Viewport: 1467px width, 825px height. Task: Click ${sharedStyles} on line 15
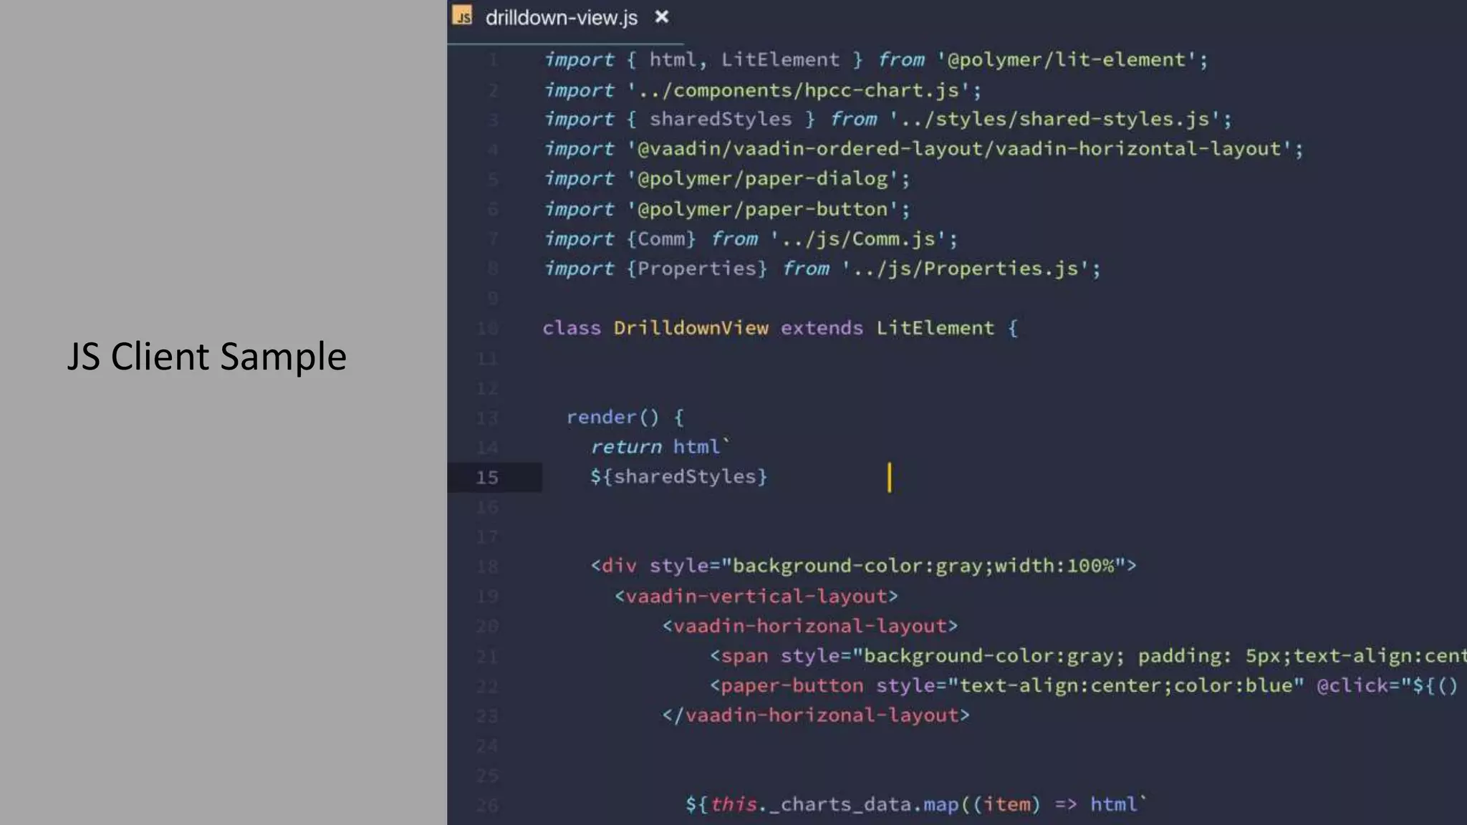coord(678,477)
